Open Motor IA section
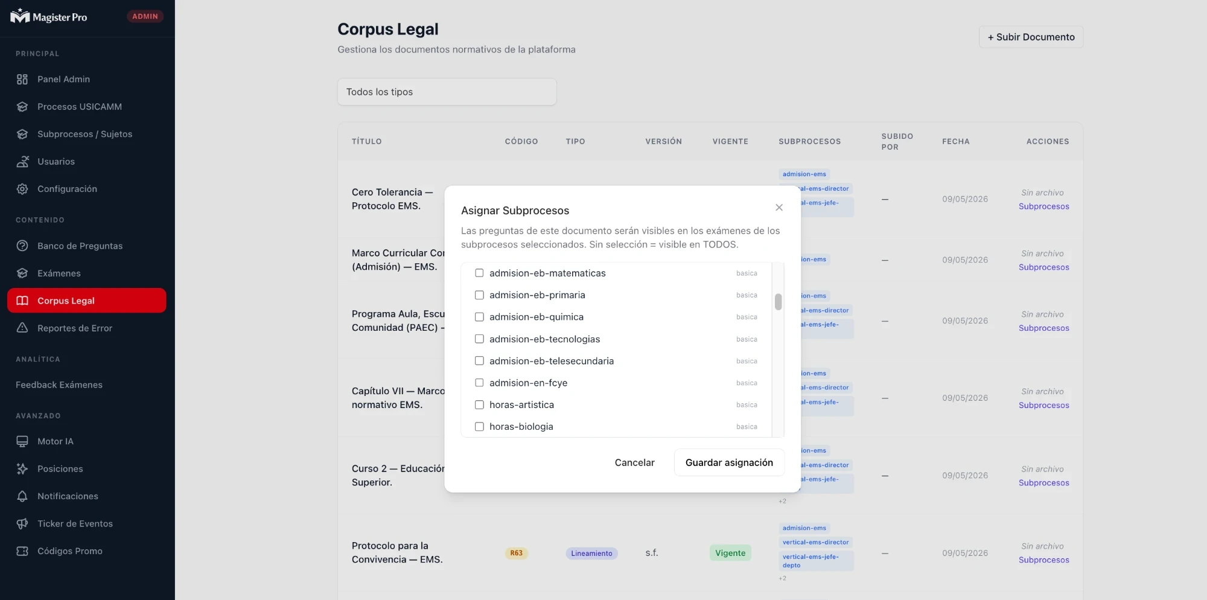The width and height of the screenshot is (1207, 600). [x=56, y=441]
